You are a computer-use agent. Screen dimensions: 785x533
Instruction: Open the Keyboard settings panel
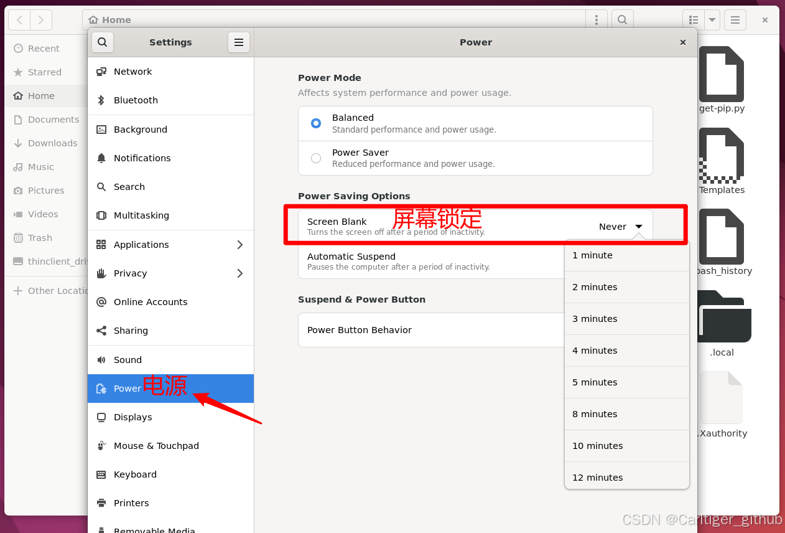[x=170, y=474]
